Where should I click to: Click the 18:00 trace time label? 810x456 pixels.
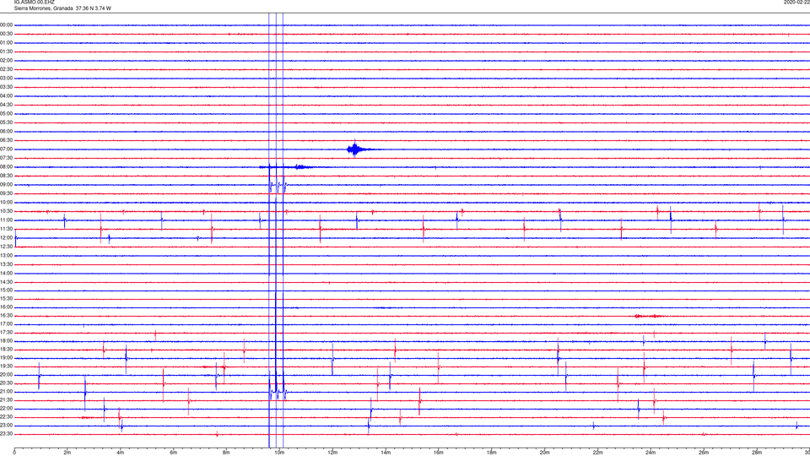click(6, 341)
